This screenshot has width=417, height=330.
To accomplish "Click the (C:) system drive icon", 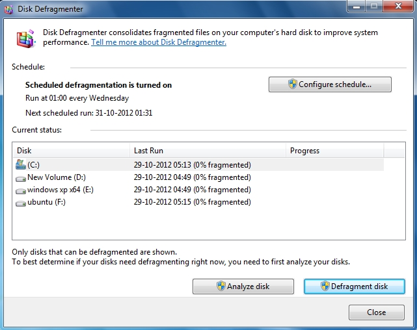I will (20, 164).
